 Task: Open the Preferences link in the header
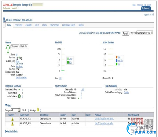tap(140, 5)
